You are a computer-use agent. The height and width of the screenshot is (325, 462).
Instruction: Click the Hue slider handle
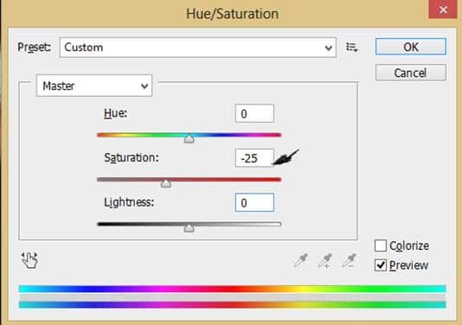pos(189,138)
